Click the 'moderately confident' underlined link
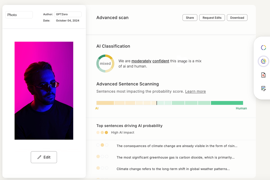The height and width of the screenshot is (180, 270). point(150,61)
